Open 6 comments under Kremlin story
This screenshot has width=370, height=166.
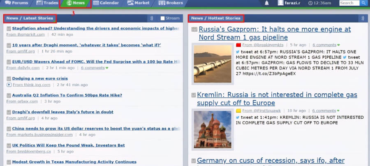click(324, 111)
